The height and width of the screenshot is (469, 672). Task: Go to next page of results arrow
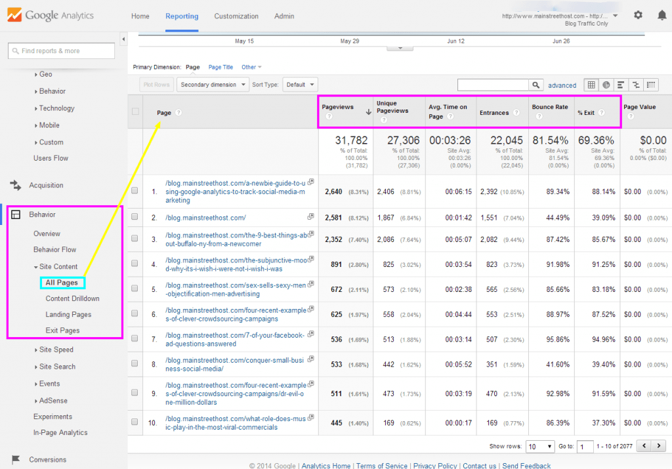click(660, 445)
